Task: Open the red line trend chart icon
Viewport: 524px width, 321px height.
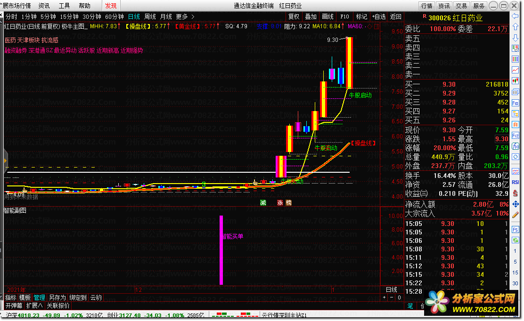Action: 515,70
